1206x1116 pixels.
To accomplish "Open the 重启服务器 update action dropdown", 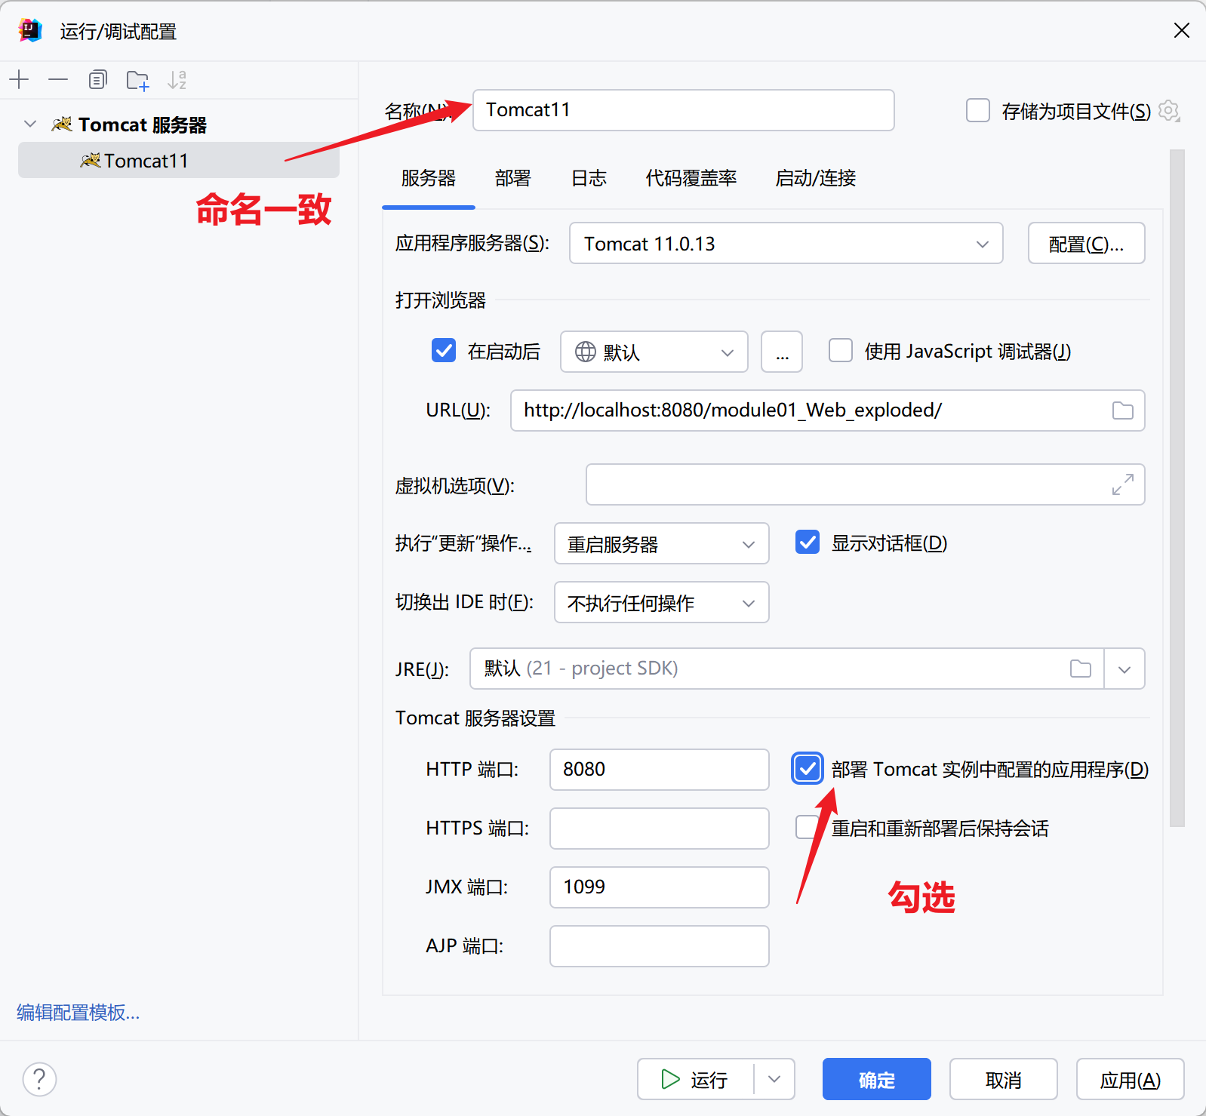I will pos(661,543).
